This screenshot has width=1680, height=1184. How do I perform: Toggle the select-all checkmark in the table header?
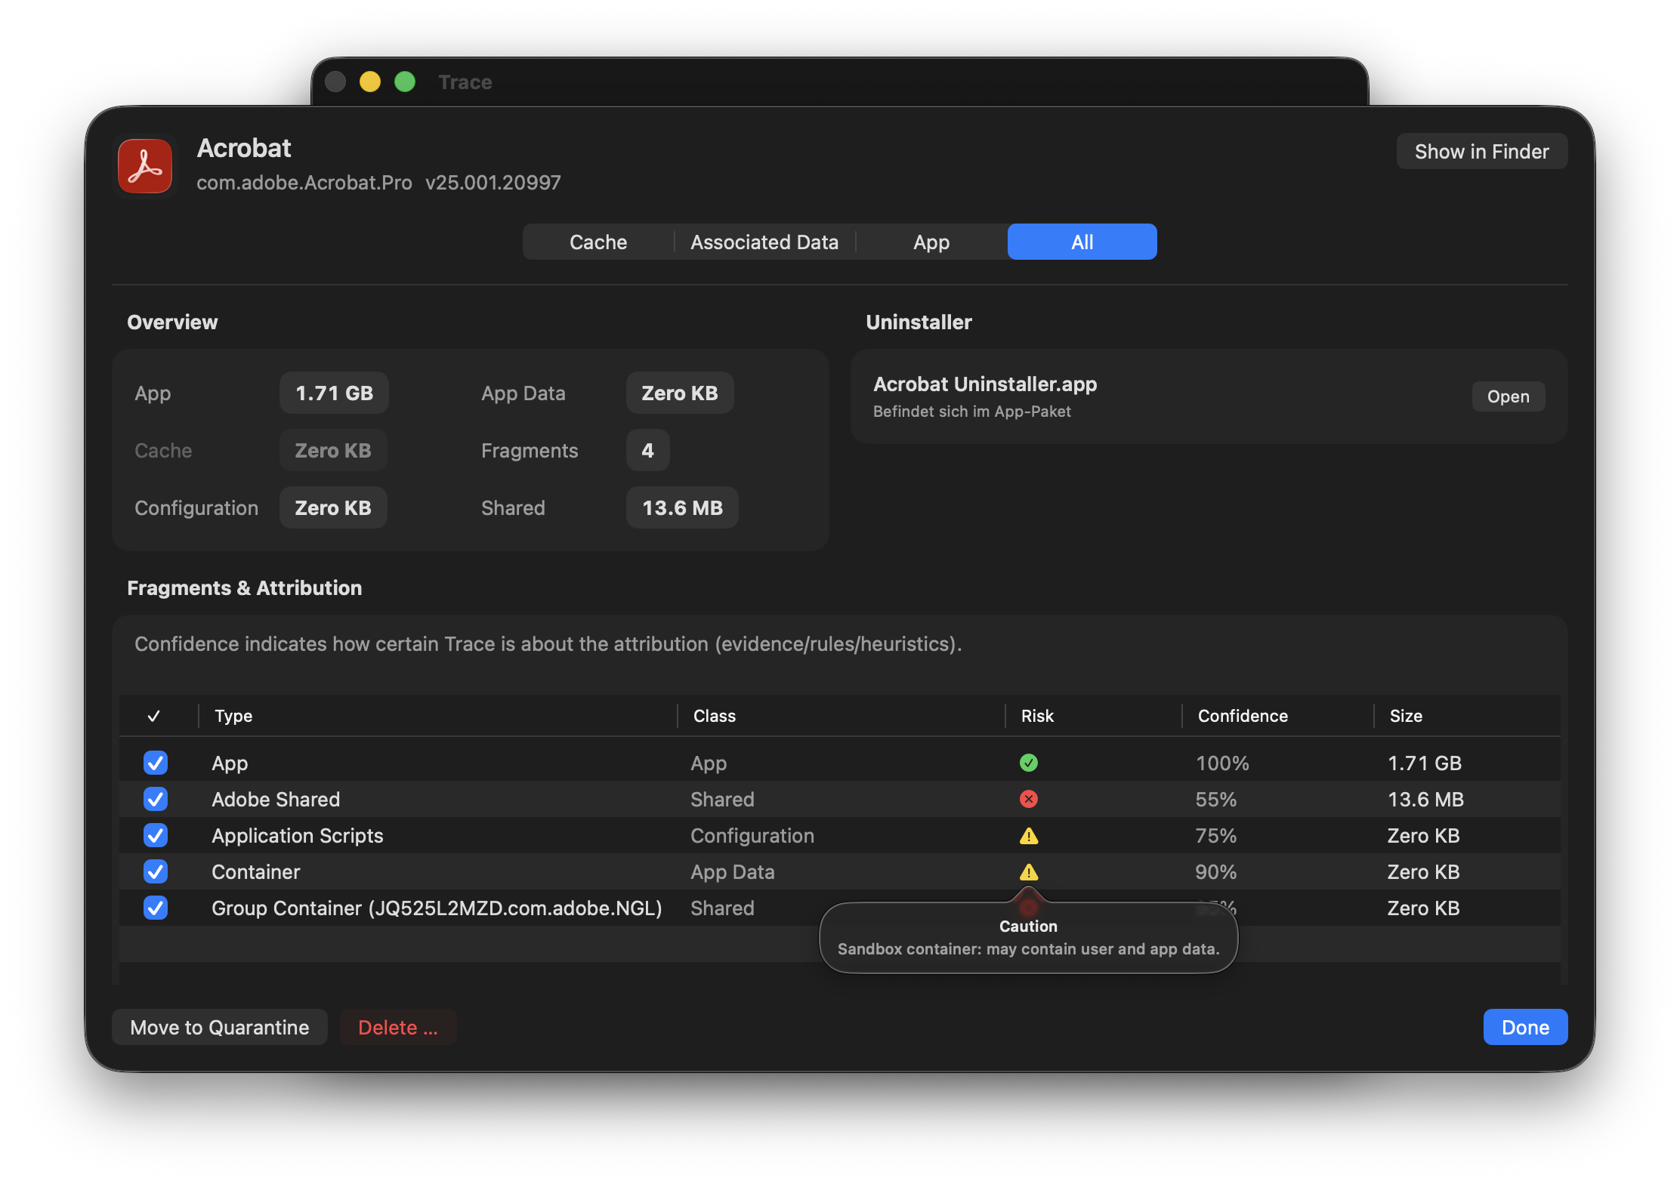(x=156, y=715)
